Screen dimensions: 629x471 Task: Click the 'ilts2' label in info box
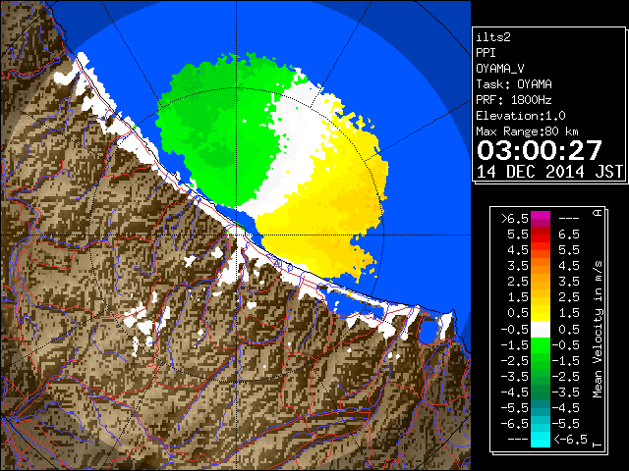493,37
